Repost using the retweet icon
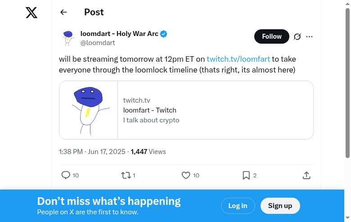Screen dimensions: 351x222 (126, 175)
